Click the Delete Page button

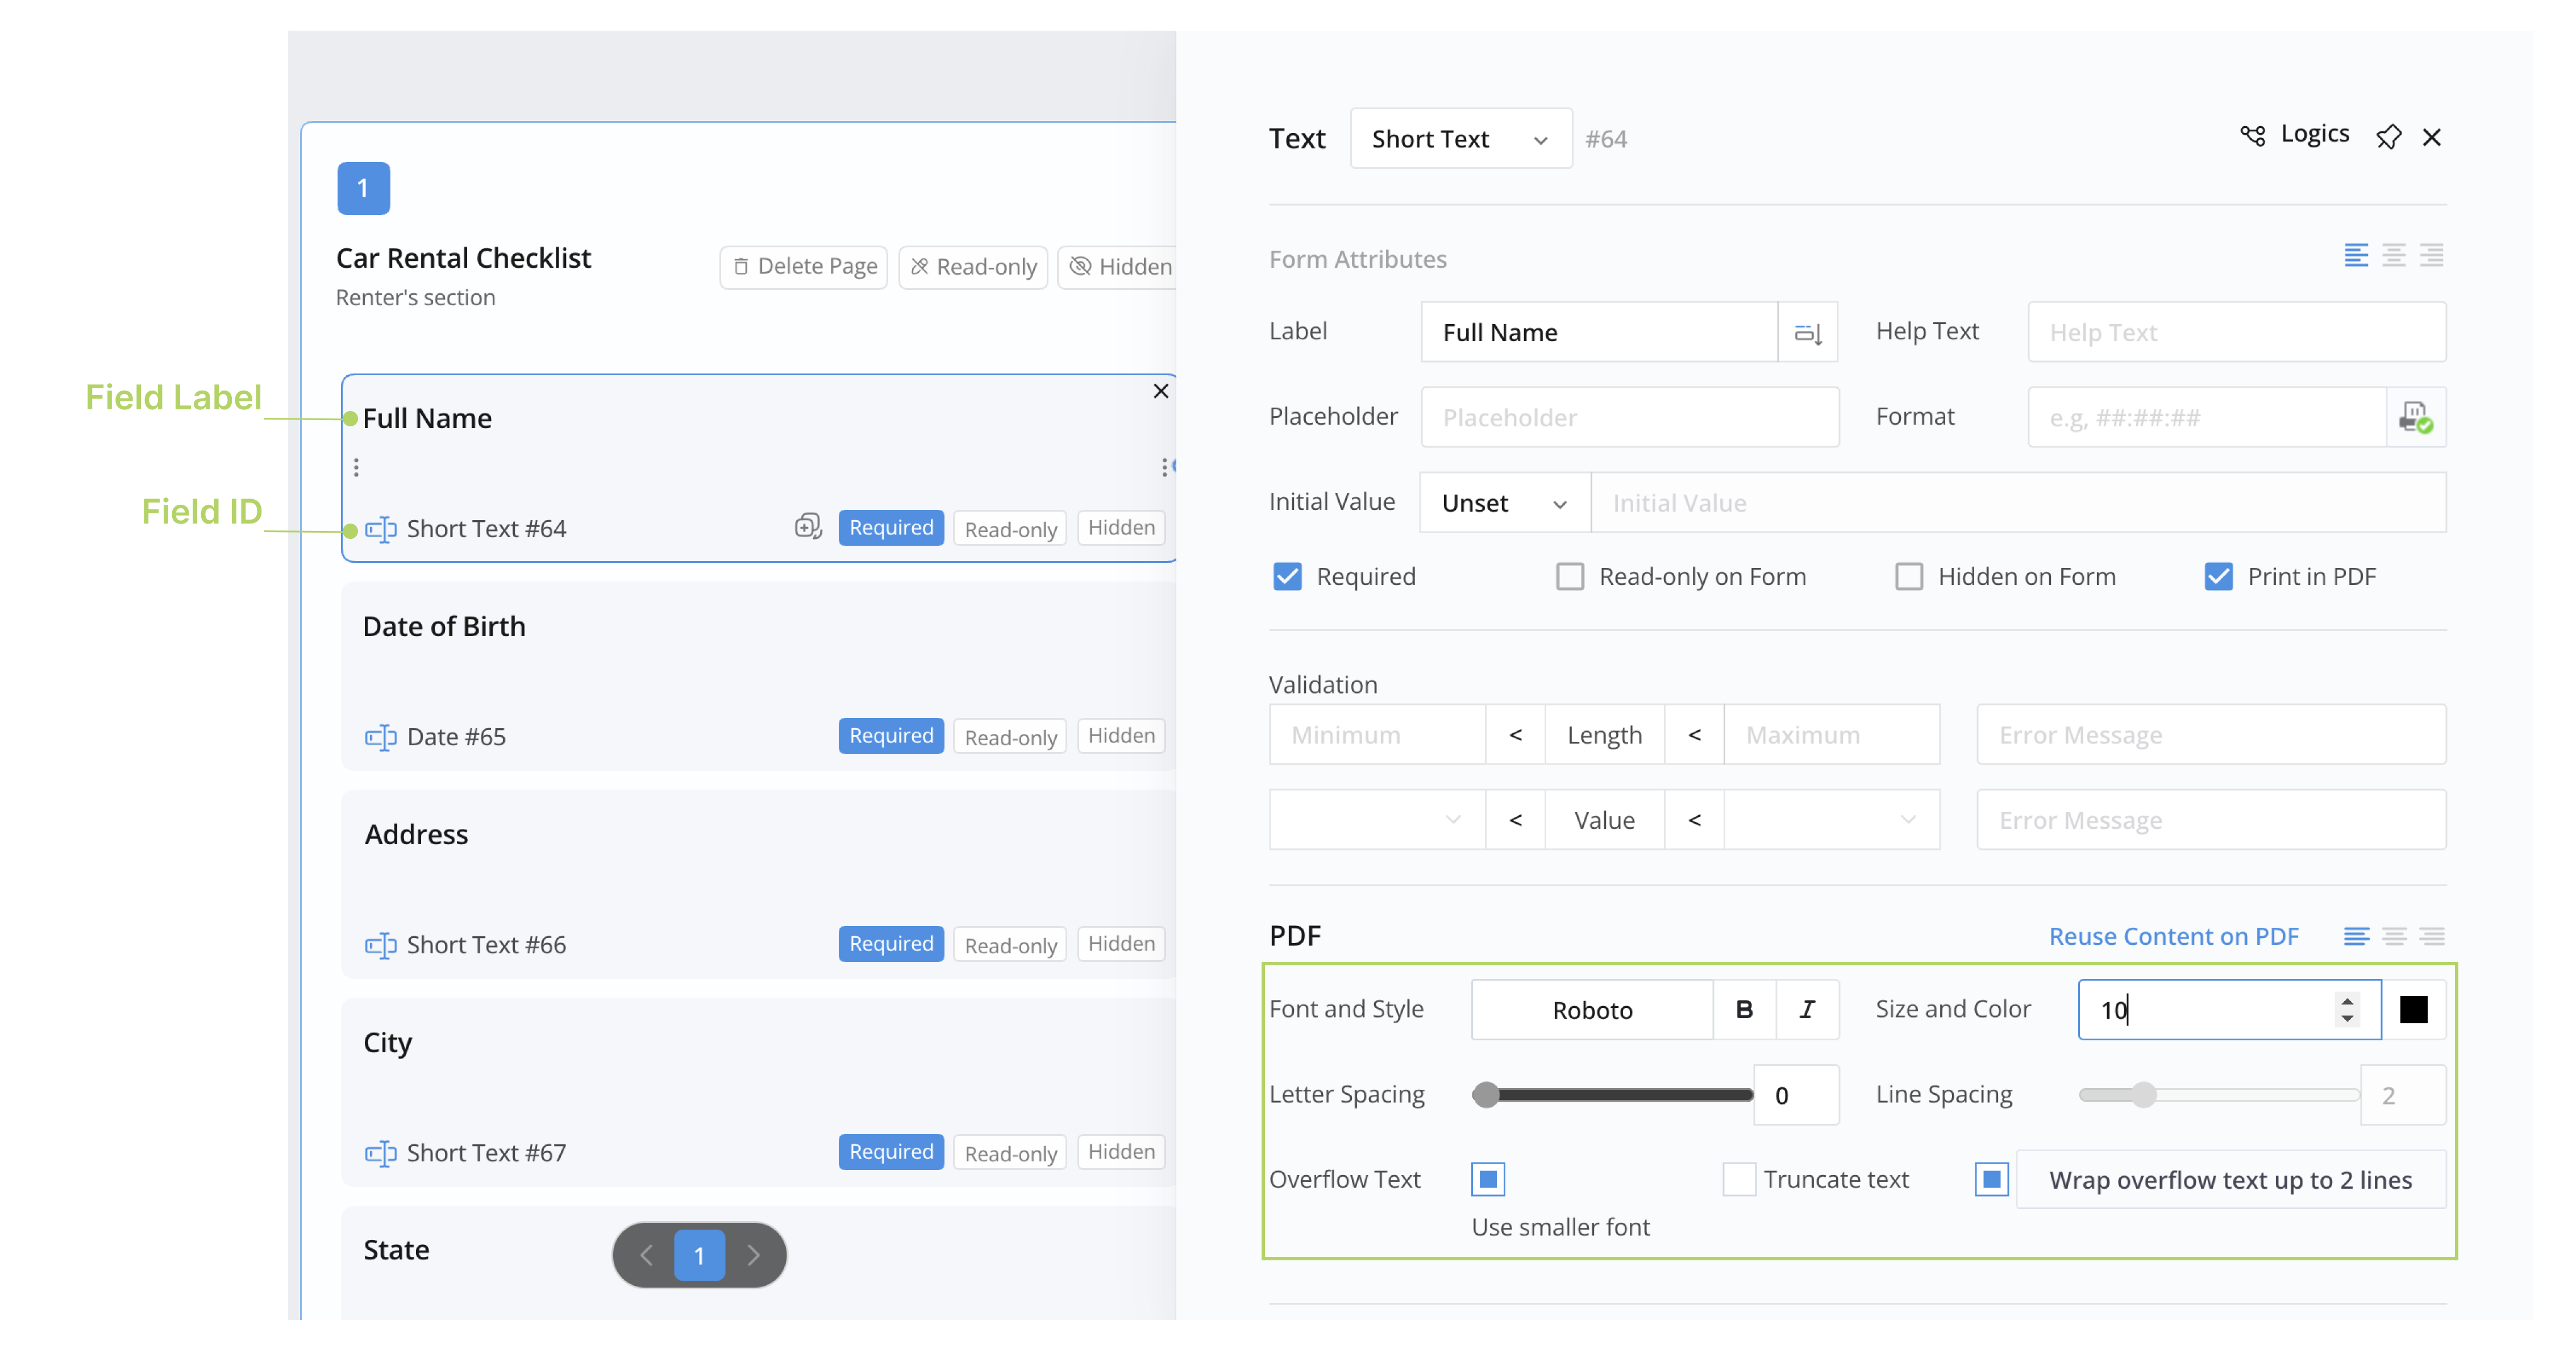click(x=804, y=267)
